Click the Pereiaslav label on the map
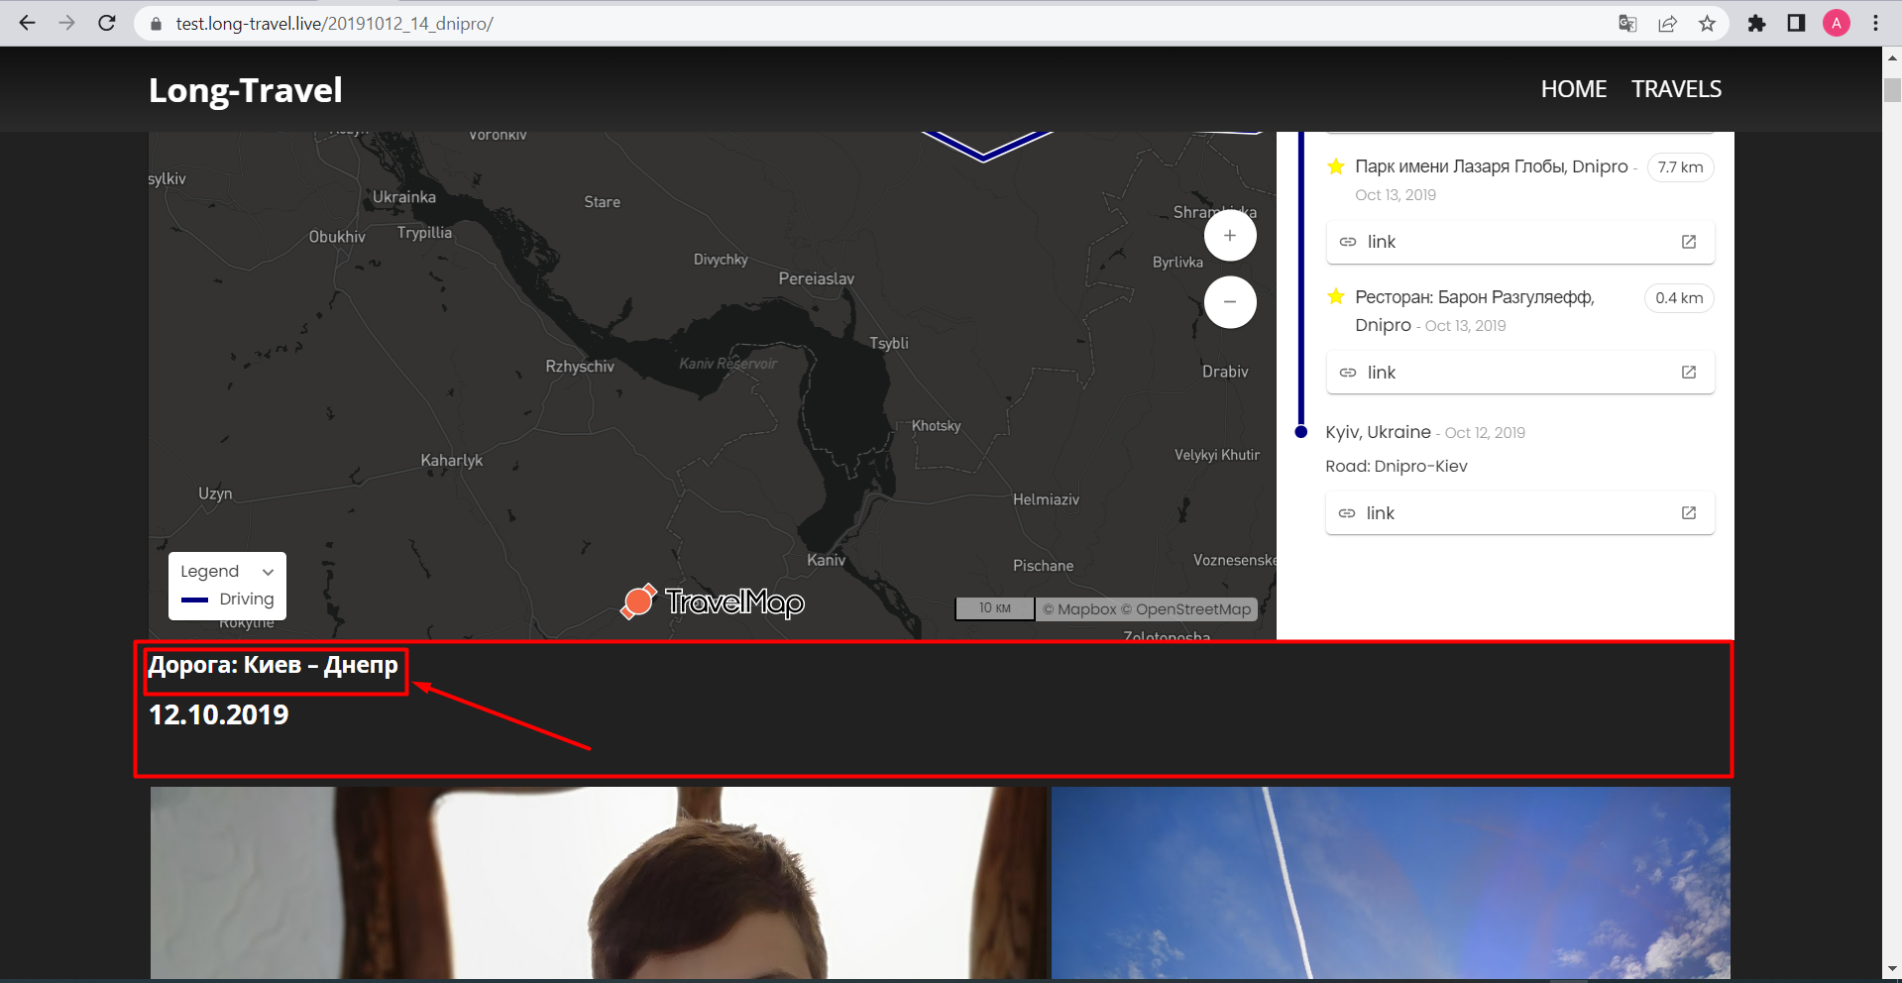 tap(817, 278)
